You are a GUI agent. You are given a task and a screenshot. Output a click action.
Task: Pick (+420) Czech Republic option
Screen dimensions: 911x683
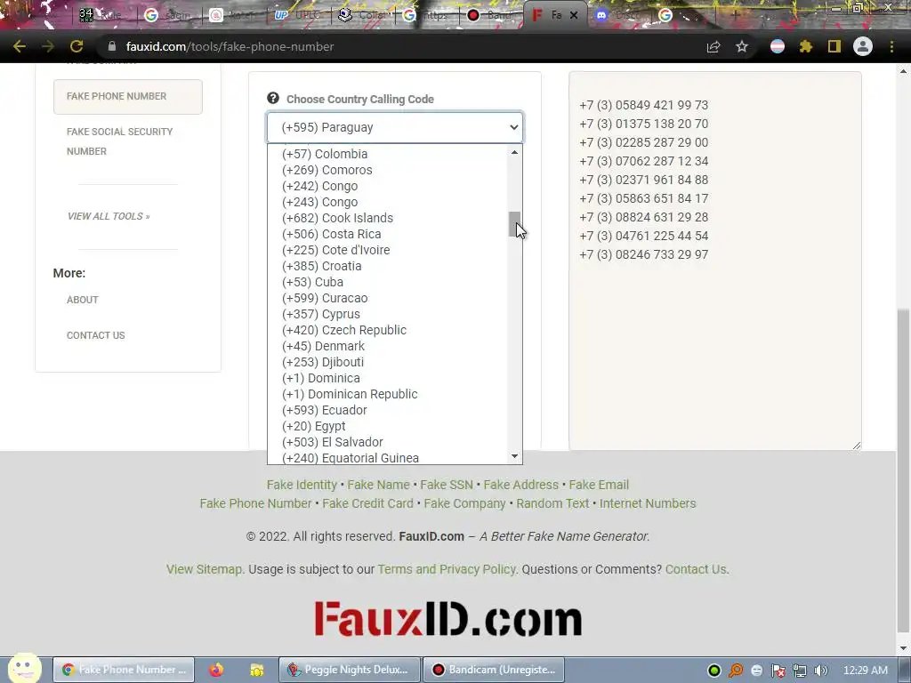tap(387, 330)
